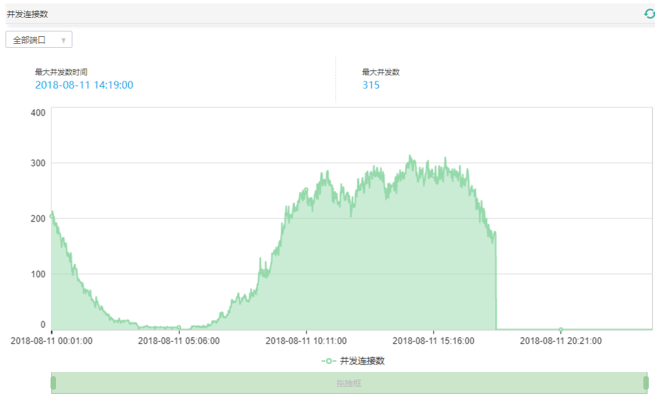Screen dimensions: 670x400
Task: Click the 拖拽框 range bar center
Action: (349, 383)
